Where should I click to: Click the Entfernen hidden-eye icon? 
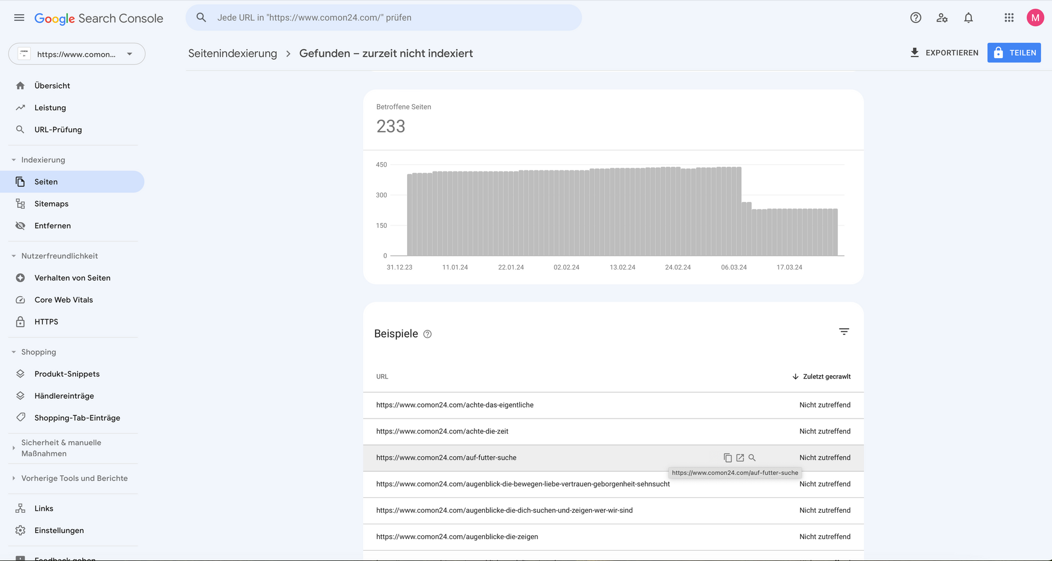(20, 225)
